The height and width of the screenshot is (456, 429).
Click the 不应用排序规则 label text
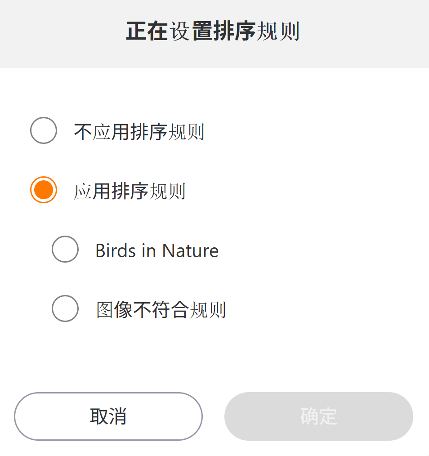[x=139, y=132]
